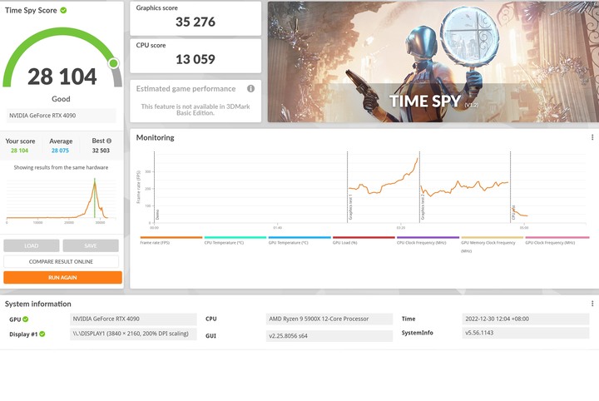Click the Average score value 28 075

click(61, 151)
